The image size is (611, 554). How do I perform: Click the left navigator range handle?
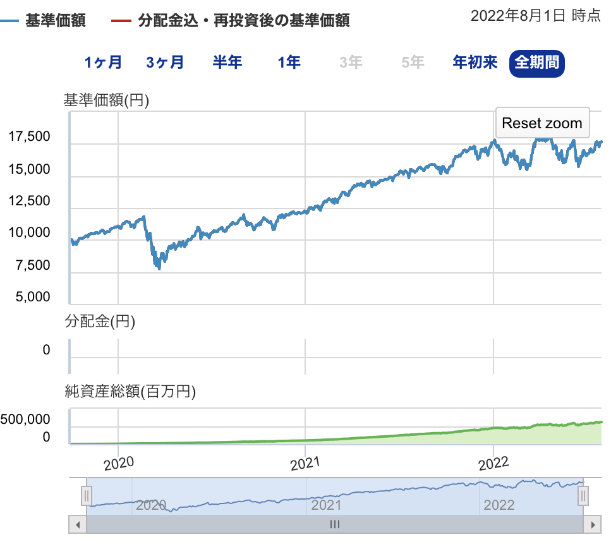[x=87, y=496]
